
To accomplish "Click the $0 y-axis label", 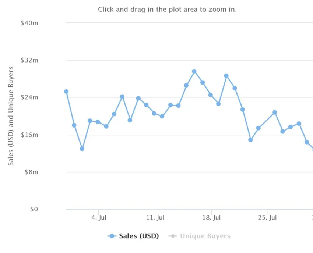I will [x=34, y=209].
